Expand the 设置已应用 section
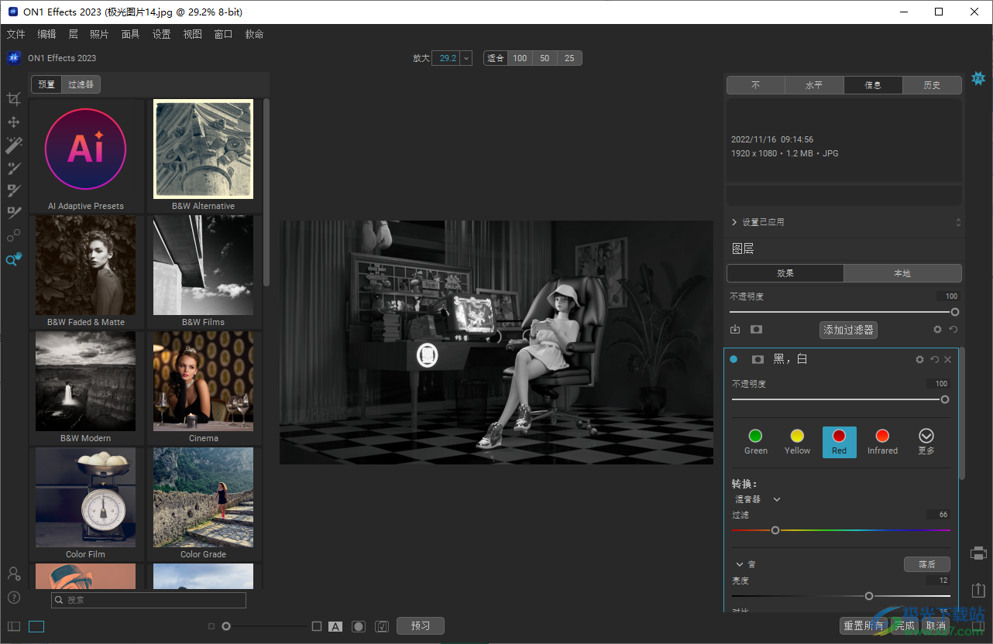Image resolution: width=993 pixels, height=644 pixels. tap(734, 222)
